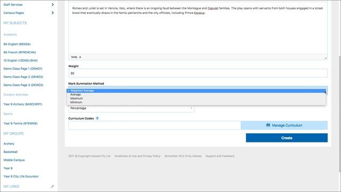Screen dimensions: 341x192
Task: Open the Year 9 group
Action: pyautogui.click(x=8, y=169)
